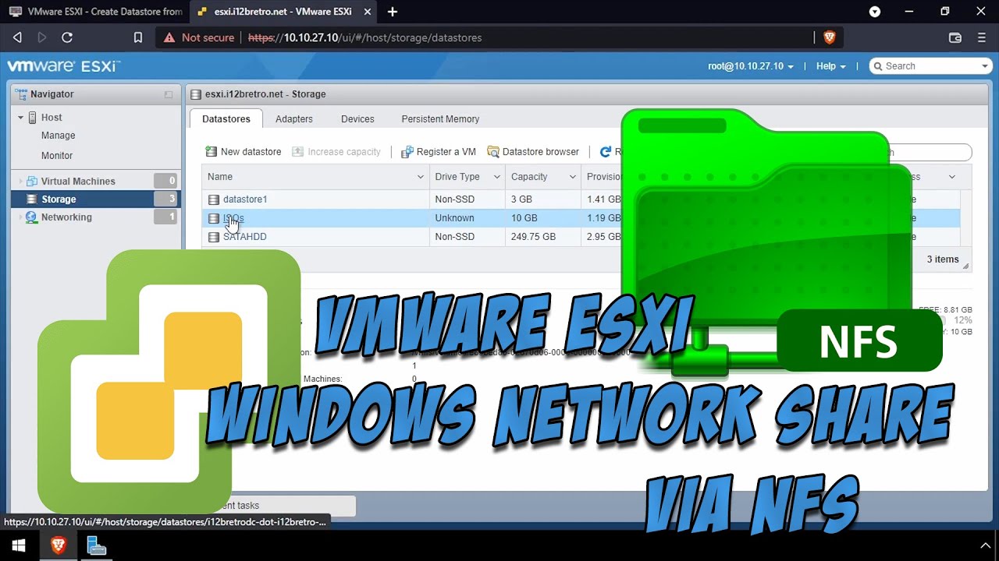Open the search box dropdown arrow
The width and height of the screenshot is (999, 561).
tap(984, 66)
